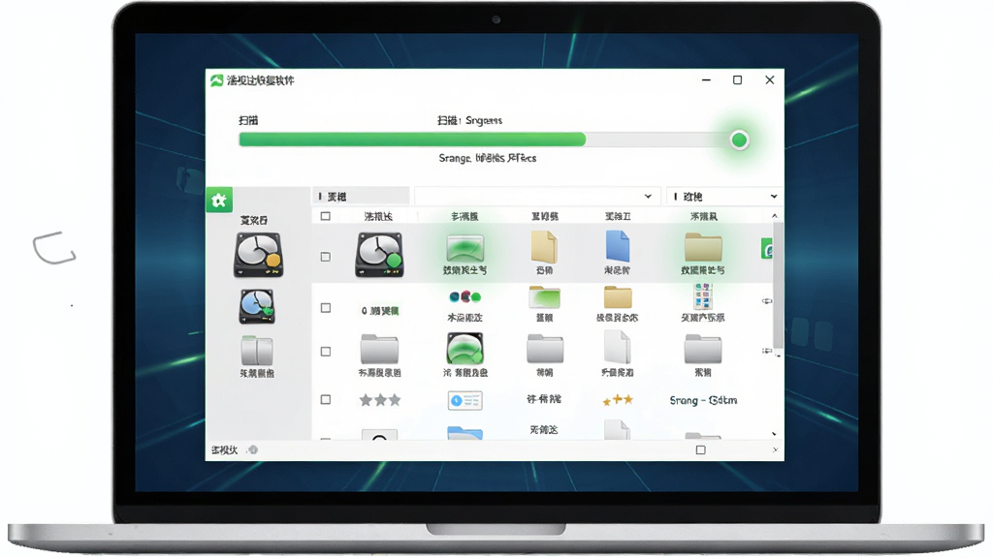Image resolution: width=993 pixels, height=558 pixels.
Task: Sort by the first column header
Action: pos(378,216)
